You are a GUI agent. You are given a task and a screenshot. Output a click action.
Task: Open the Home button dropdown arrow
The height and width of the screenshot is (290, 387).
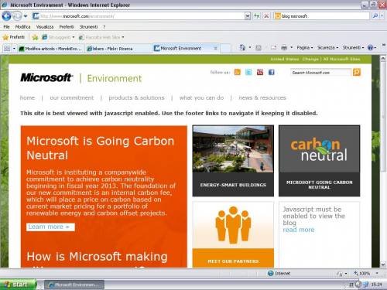click(250, 48)
